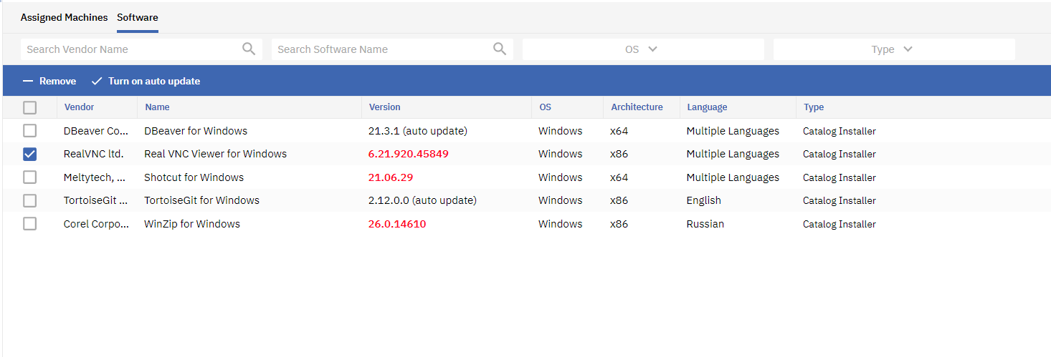Click the DBeaver Co... vendor cell

click(97, 131)
